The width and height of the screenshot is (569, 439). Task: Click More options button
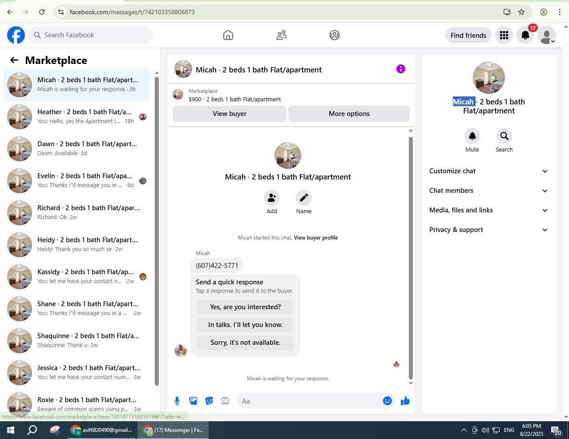pyautogui.click(x=349, y=114)
